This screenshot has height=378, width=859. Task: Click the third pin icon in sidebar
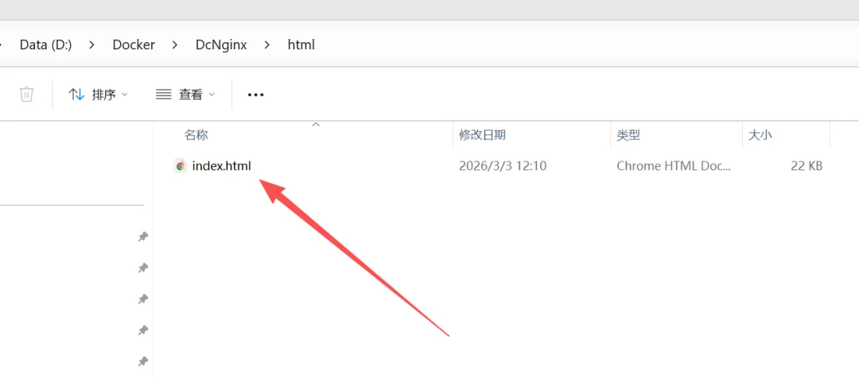(143, 299)
